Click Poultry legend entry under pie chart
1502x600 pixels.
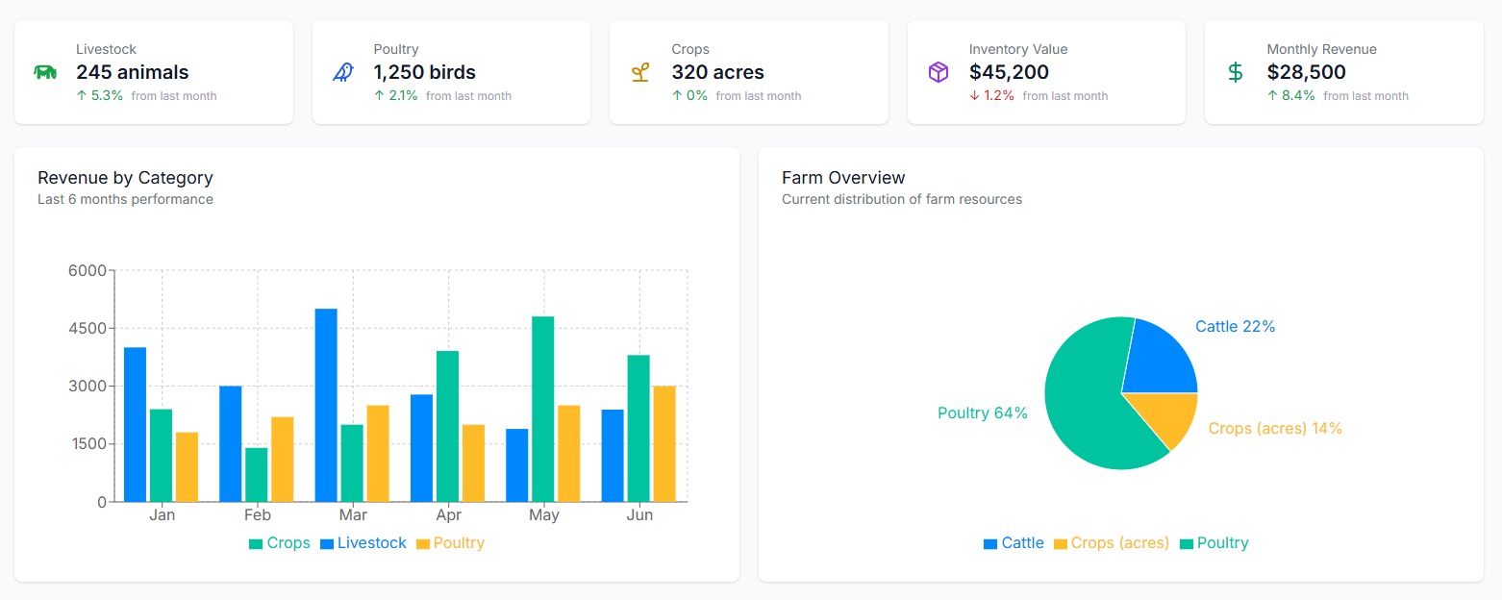click(x=1214, y=543)
